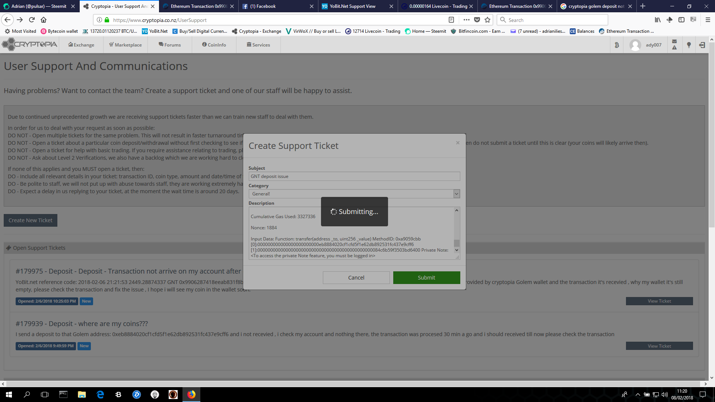Viewport: 715px width, 402px height.
Task: Open the Cryptopia logo homepage icon
Action: (29, 44)
